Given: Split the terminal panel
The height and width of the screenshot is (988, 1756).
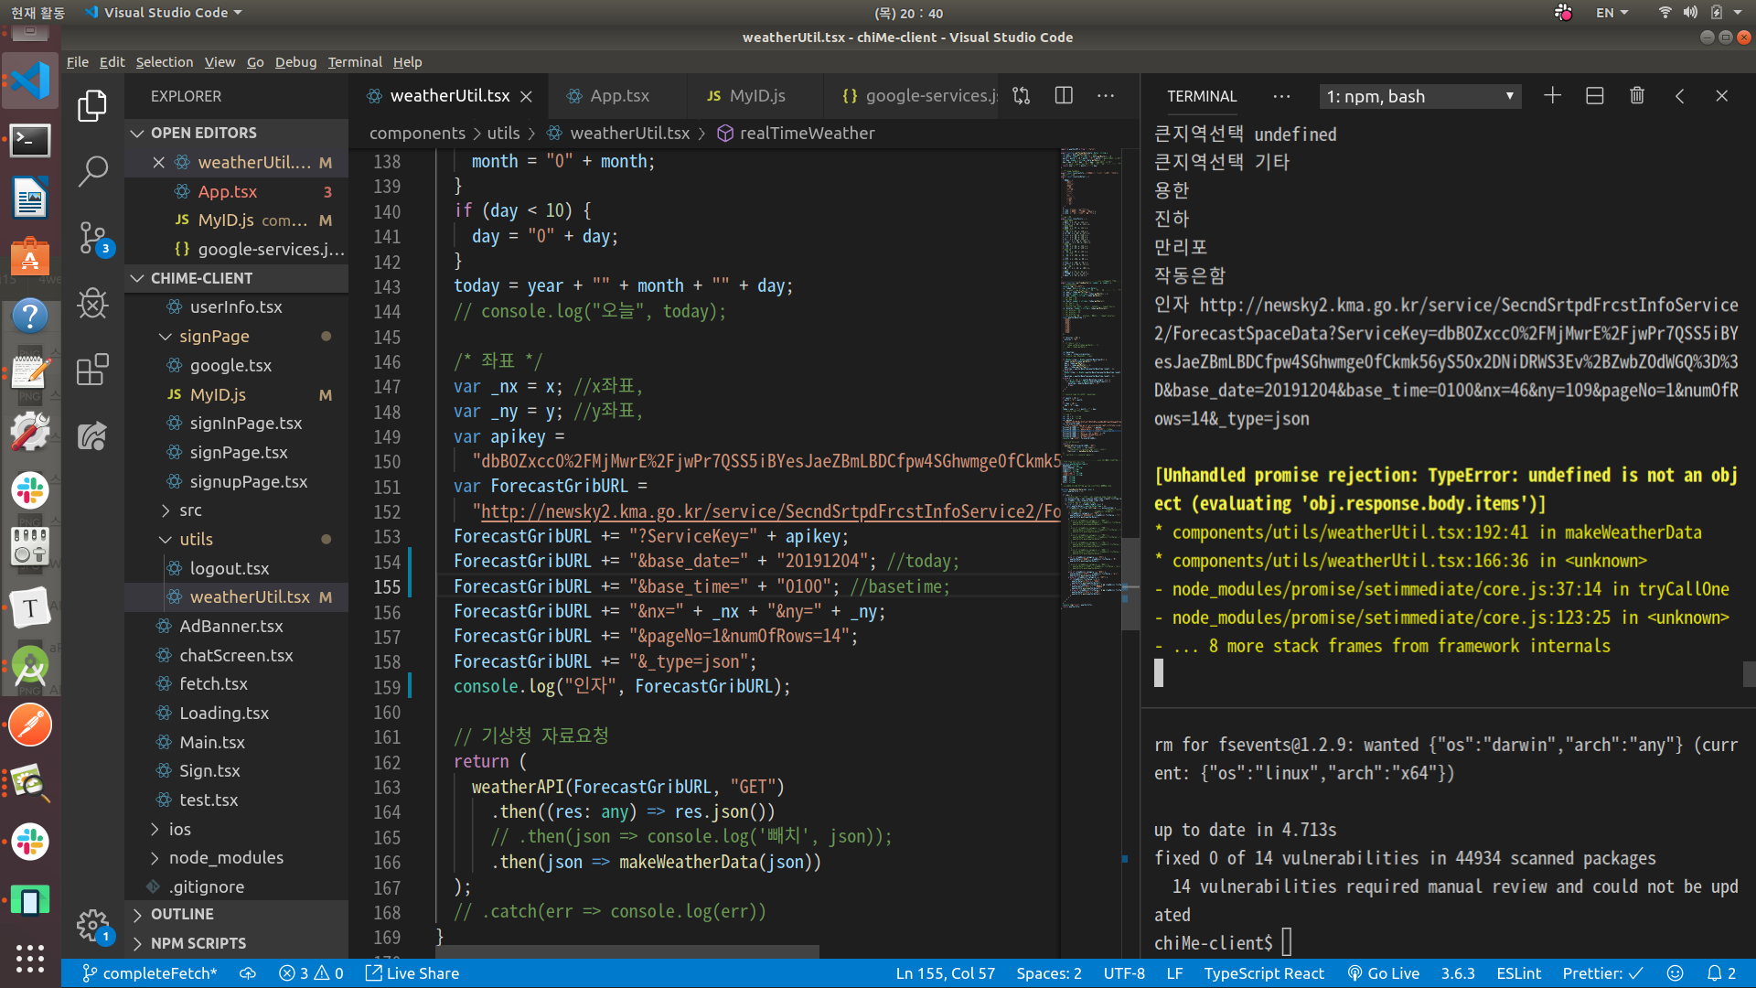Looking at the screenshot, I should click(1594, 96).
